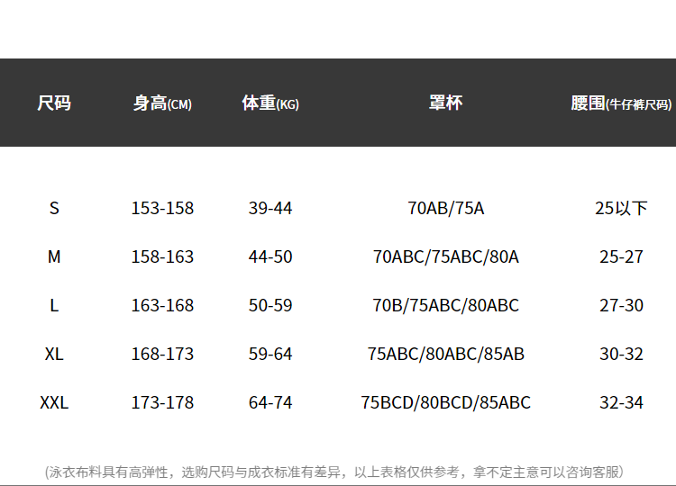The image size is (676, 486).
Task: Click waist value 30-32
Action: coord(621,355)
